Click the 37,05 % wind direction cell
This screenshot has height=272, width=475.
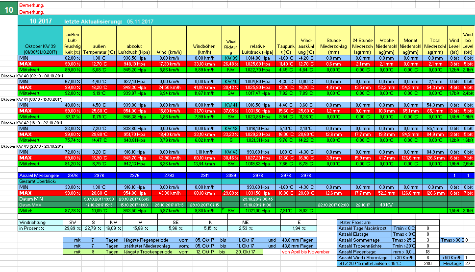[x=231, y=111]
